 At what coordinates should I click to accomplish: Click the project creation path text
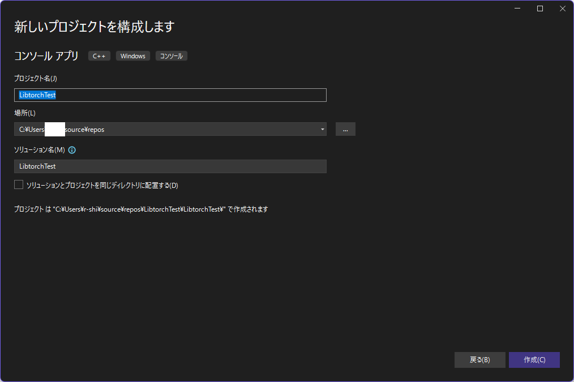pyautogui.click(x=140, y=209)
